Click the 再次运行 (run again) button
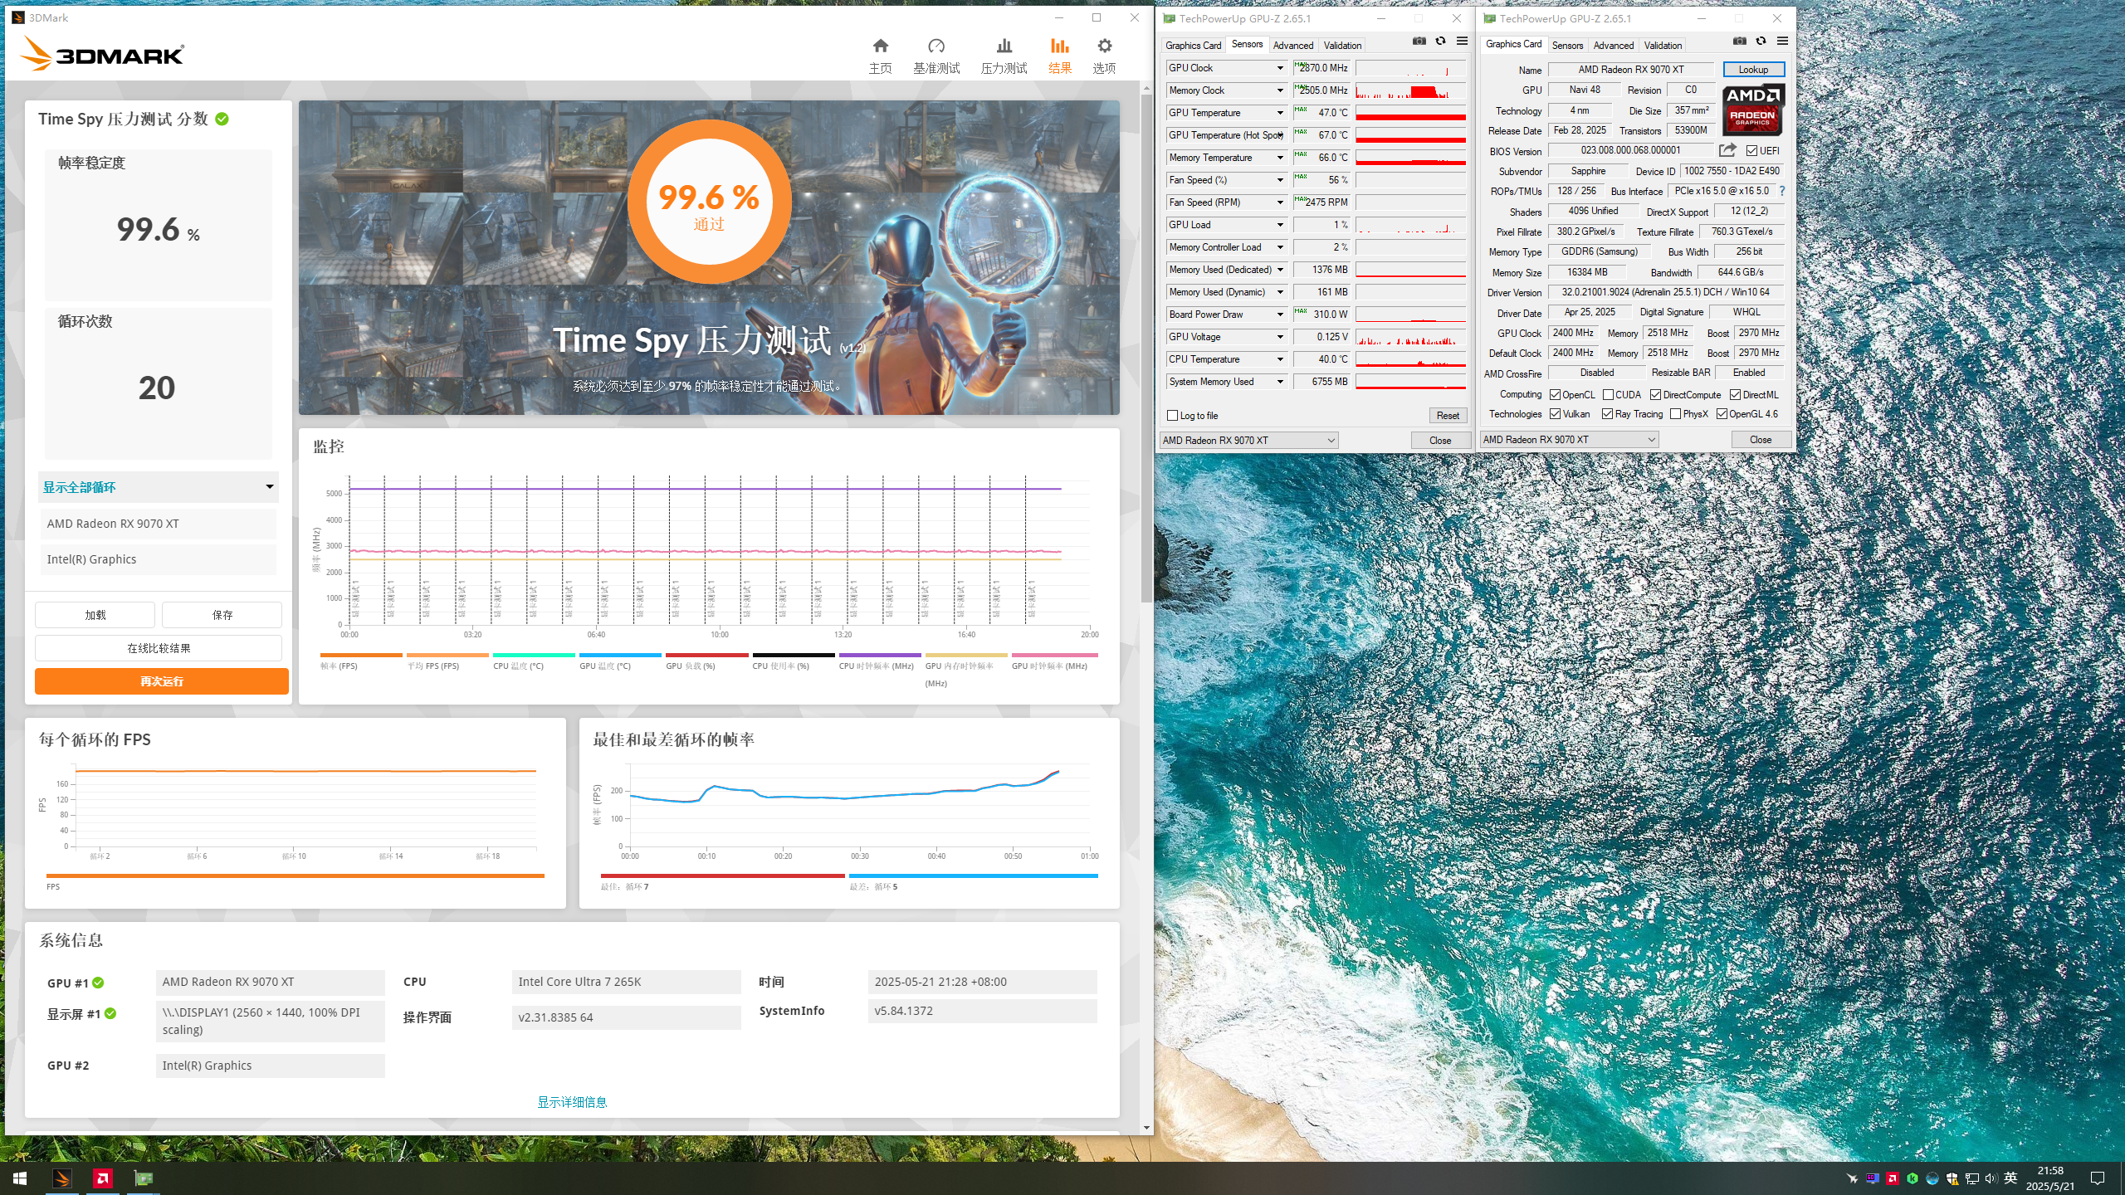 tap(162, 681)
